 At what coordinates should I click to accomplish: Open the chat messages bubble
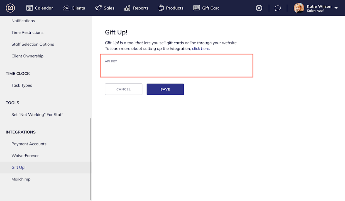coord(277,8)
